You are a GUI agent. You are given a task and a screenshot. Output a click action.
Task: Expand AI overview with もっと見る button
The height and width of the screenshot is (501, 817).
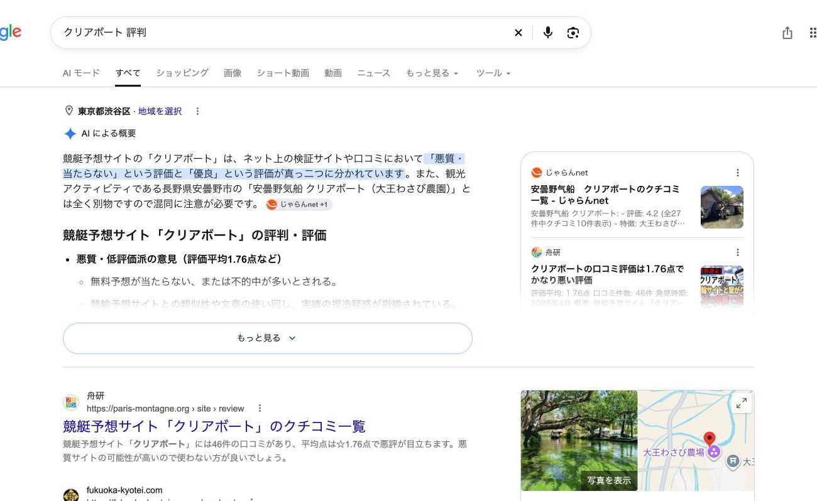click(267, 338)
